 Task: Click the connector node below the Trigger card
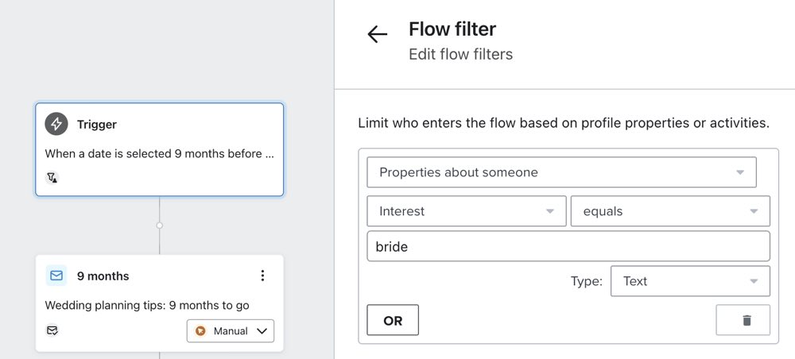pos(160,226)
